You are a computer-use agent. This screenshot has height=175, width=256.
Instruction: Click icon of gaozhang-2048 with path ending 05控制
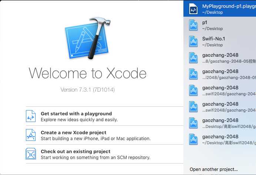click(193, 58)
